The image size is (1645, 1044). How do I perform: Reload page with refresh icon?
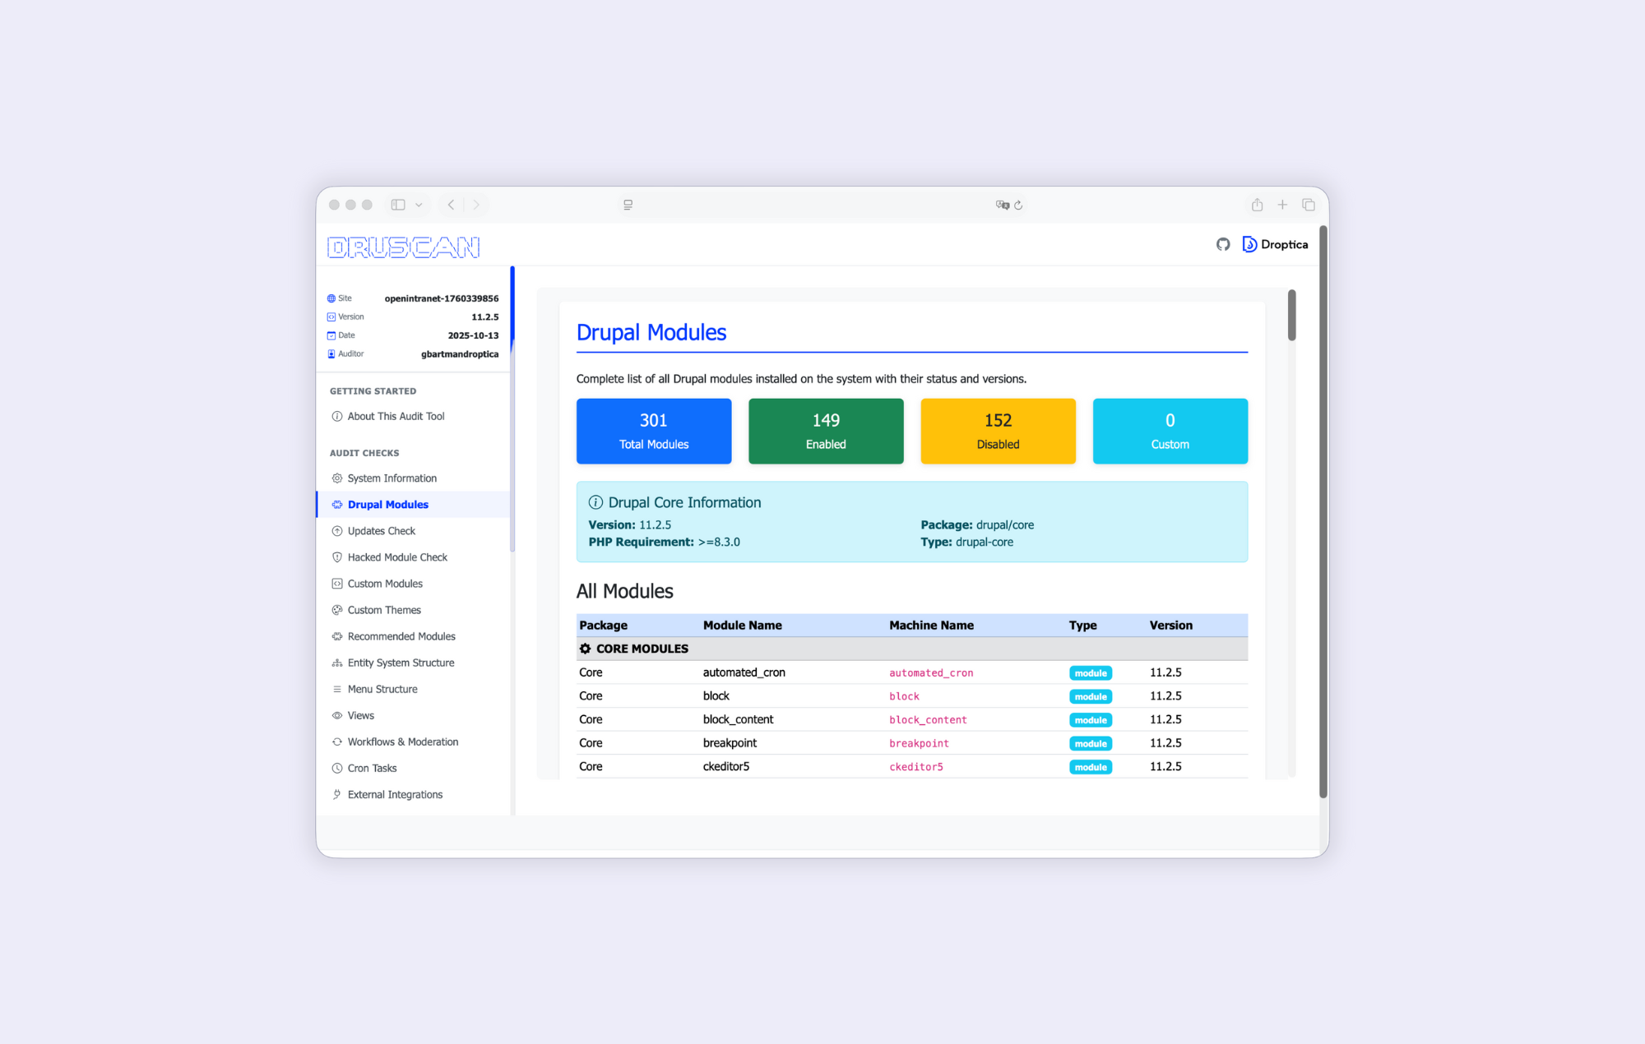coord(1018,206)
